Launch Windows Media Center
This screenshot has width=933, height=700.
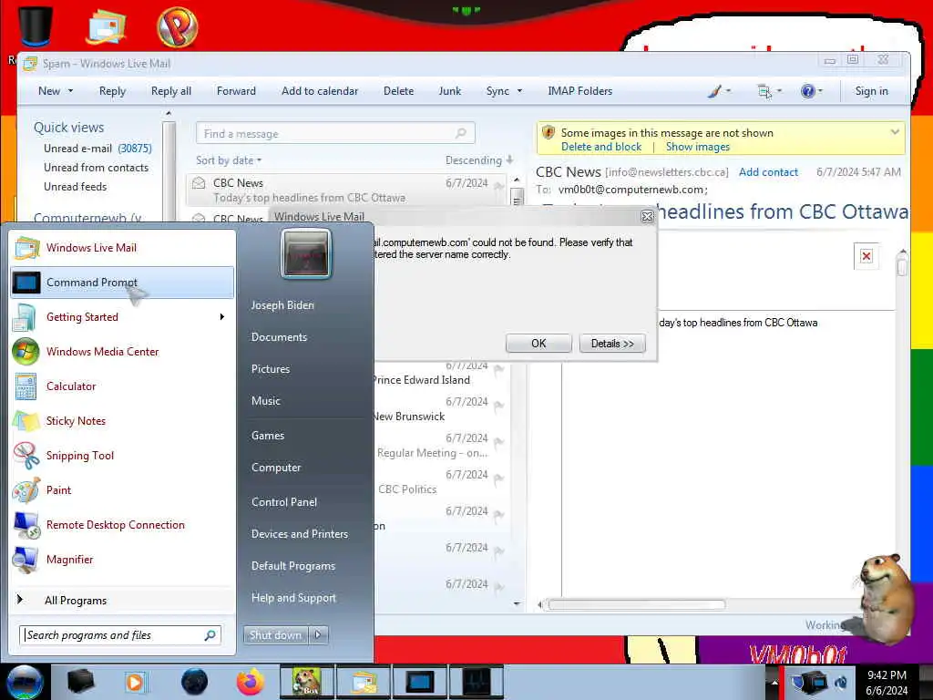[x=122, y=351]
